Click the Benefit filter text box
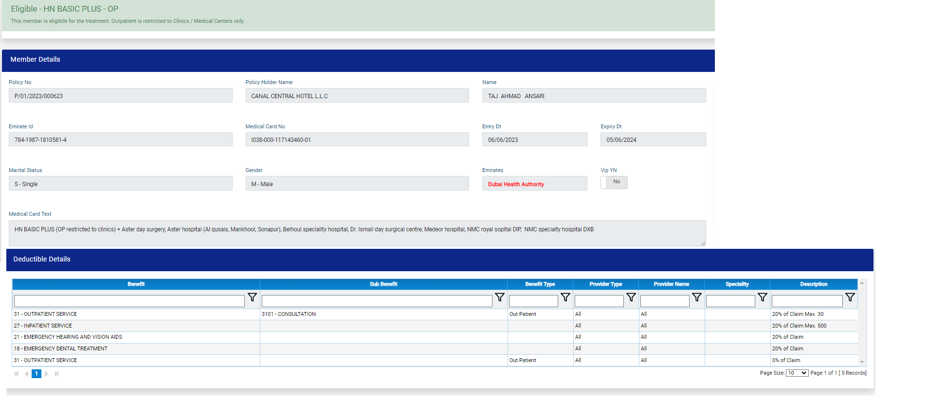929x417 pixels. tap(129, 301)
